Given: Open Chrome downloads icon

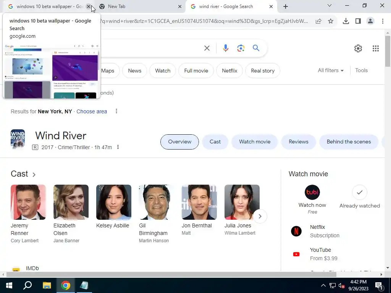Looking at the screenshot, I should coord(346,21).
